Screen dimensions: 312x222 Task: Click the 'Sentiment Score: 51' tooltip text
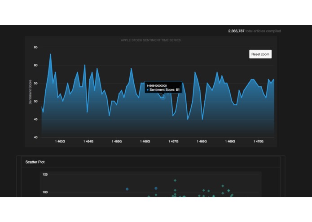[x=164, y=90]
